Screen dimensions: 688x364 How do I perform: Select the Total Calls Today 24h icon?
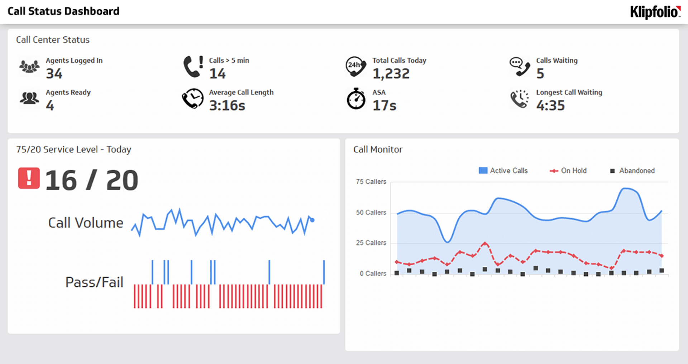(x=355, y=67)
